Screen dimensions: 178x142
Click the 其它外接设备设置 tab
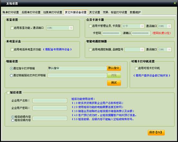[x=76, y=12]
